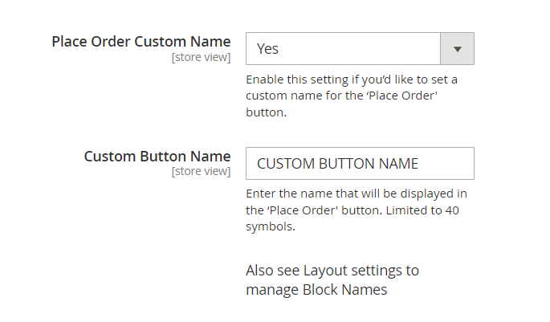Click 'manage Block Names' in the bottom note

click(x=316, y=290)
